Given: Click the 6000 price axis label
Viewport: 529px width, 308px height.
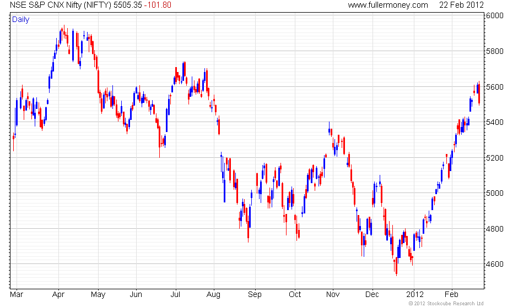Looking at the screenshot, I should [x=495, y=15].
